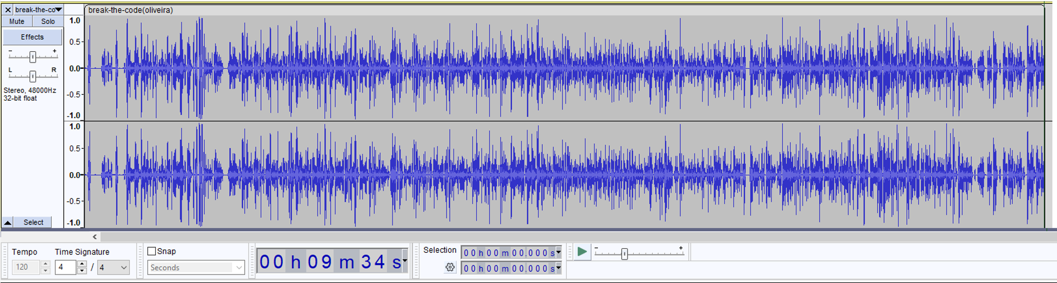
Task: Open the break-the-code track name dropdown menu
Action: pyautogui.click(x=38, y=10)
